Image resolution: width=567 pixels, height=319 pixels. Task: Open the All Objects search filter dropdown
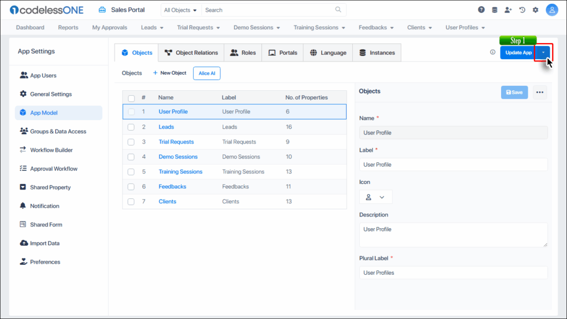click(x=181, y=10)
